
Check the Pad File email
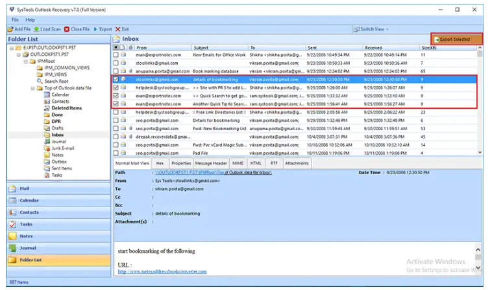pos(116,153)
